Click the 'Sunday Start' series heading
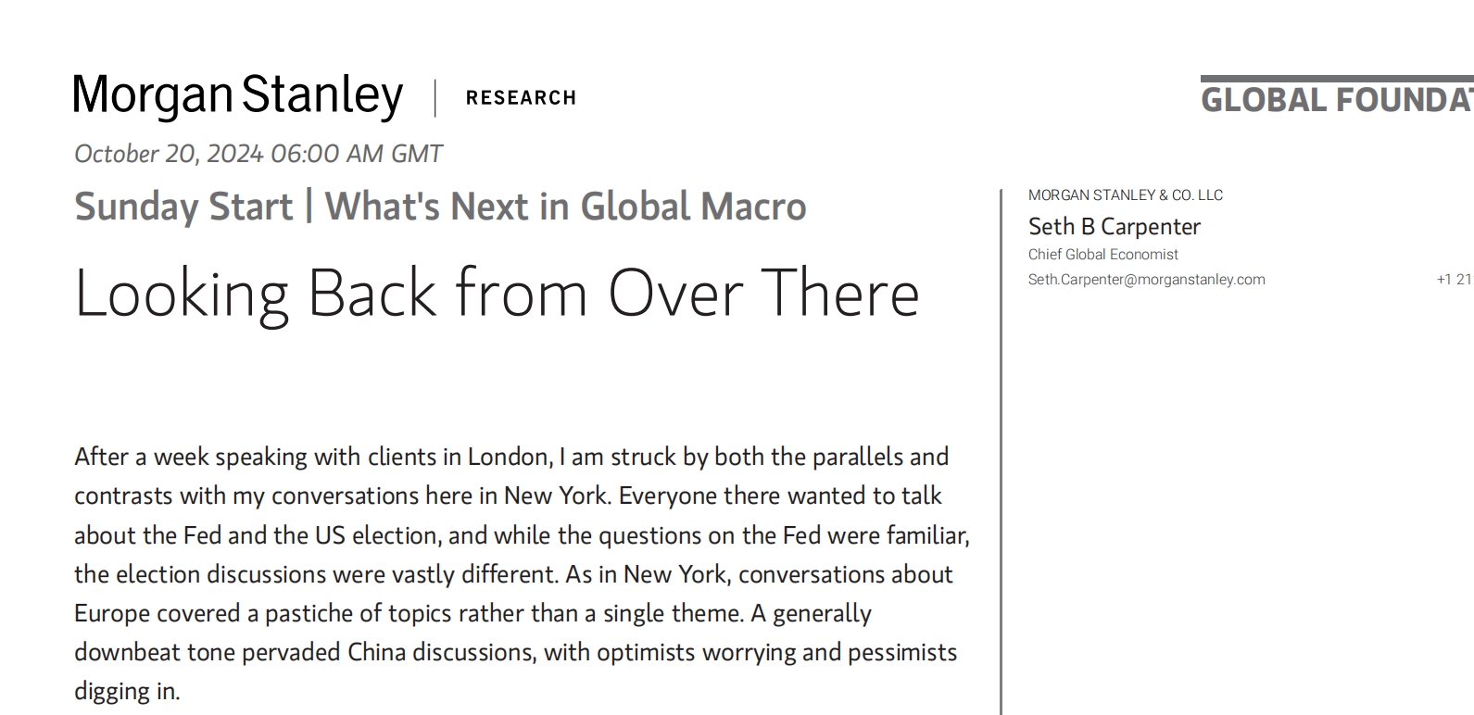1474x715 pixels. pos(183,207)
